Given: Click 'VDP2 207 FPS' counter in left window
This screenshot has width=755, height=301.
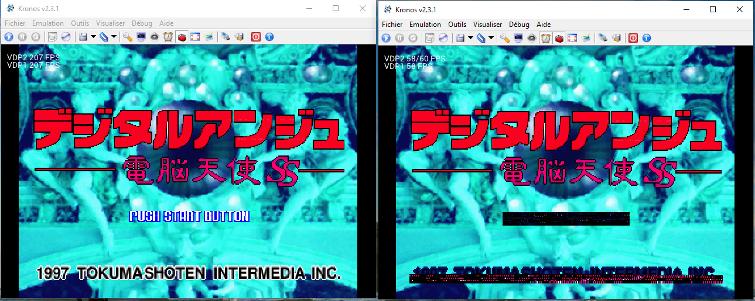Looking at the screenshot, I should 33,58.
